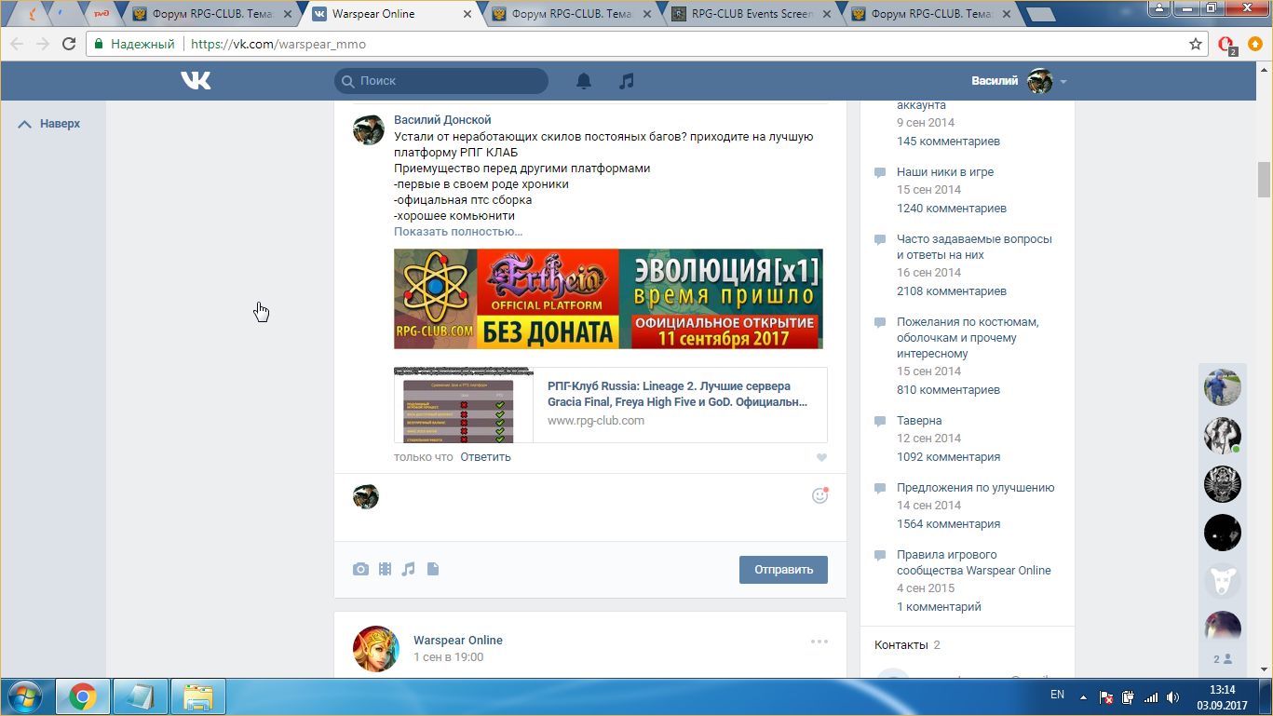Open the РПГ-Клуб Russia Lineage 2 link

(677, 394)
